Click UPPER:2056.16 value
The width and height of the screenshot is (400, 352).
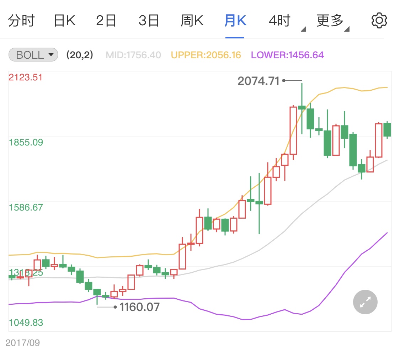[206, 55]
